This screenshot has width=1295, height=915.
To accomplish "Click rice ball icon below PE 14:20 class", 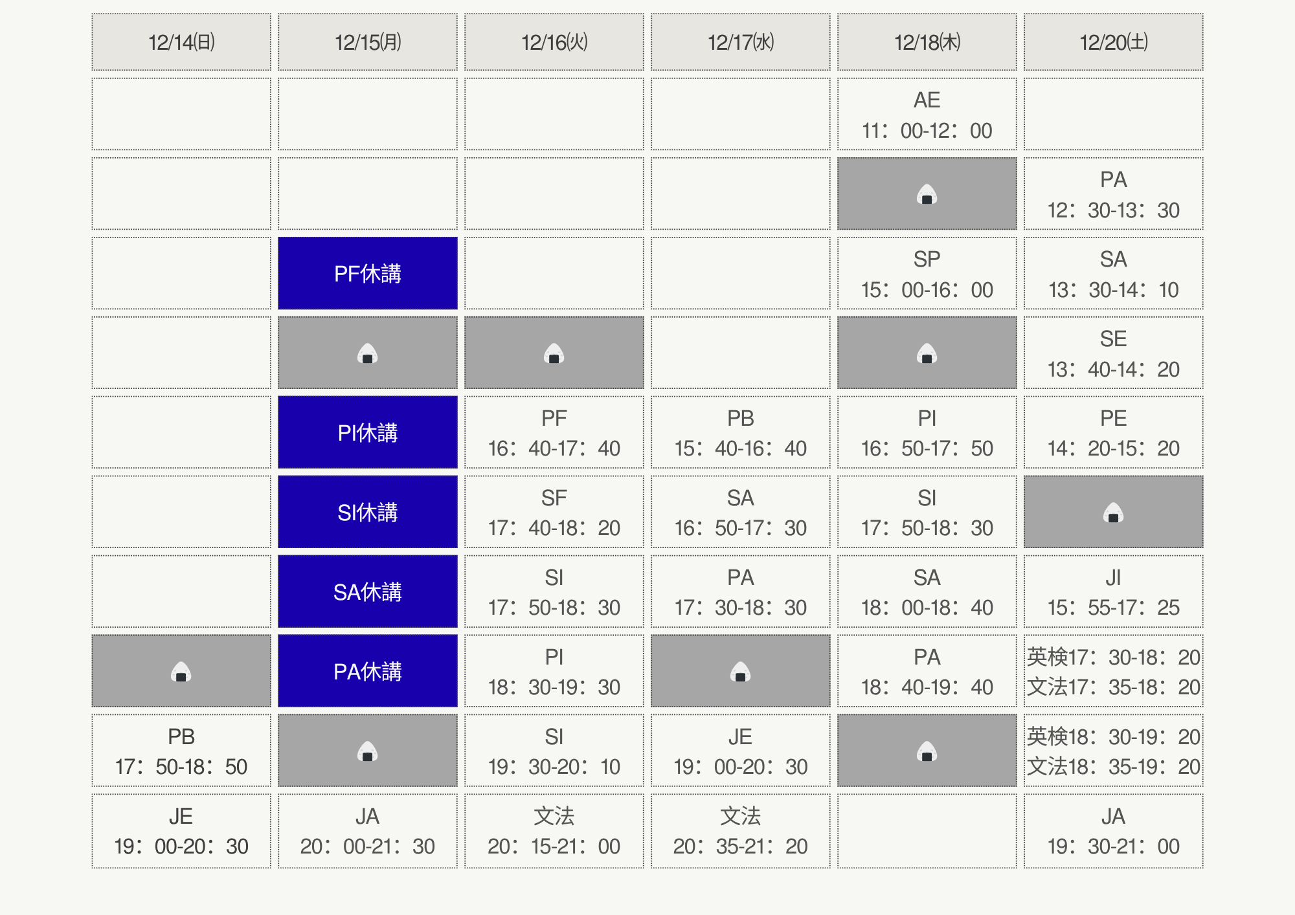I will tap(1113, 512).
